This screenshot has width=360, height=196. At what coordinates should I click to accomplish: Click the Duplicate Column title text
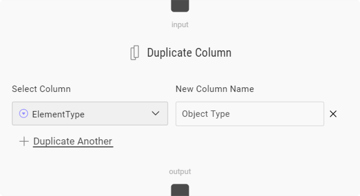[x=189, y=52]
